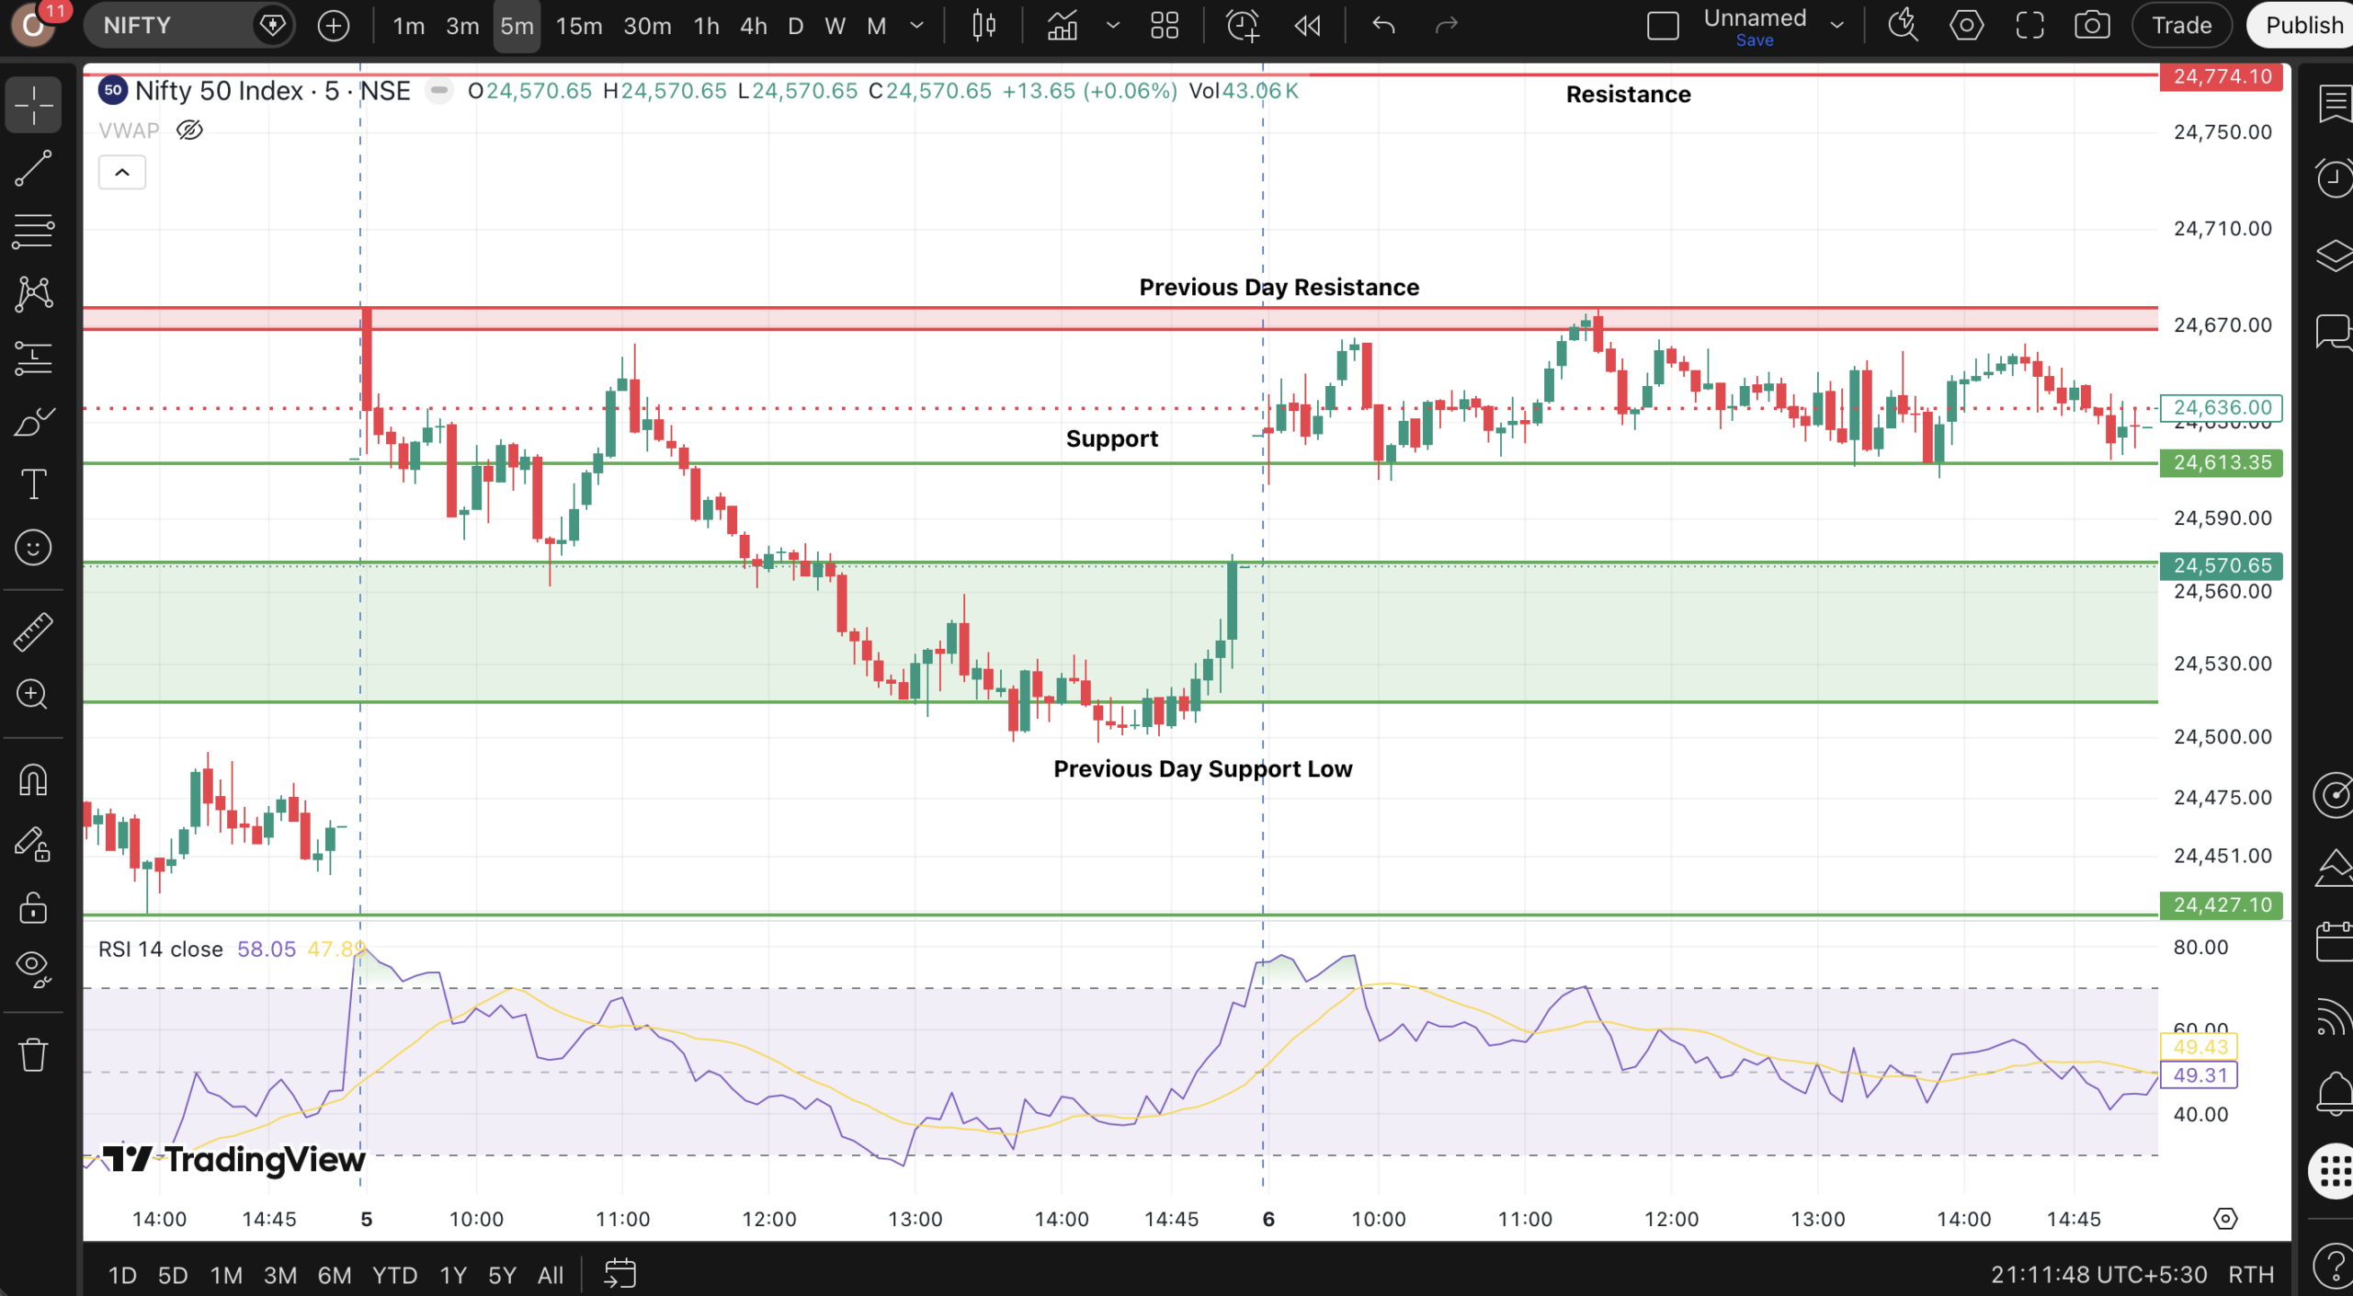Redo the last chart action

tap(1447, 26)
